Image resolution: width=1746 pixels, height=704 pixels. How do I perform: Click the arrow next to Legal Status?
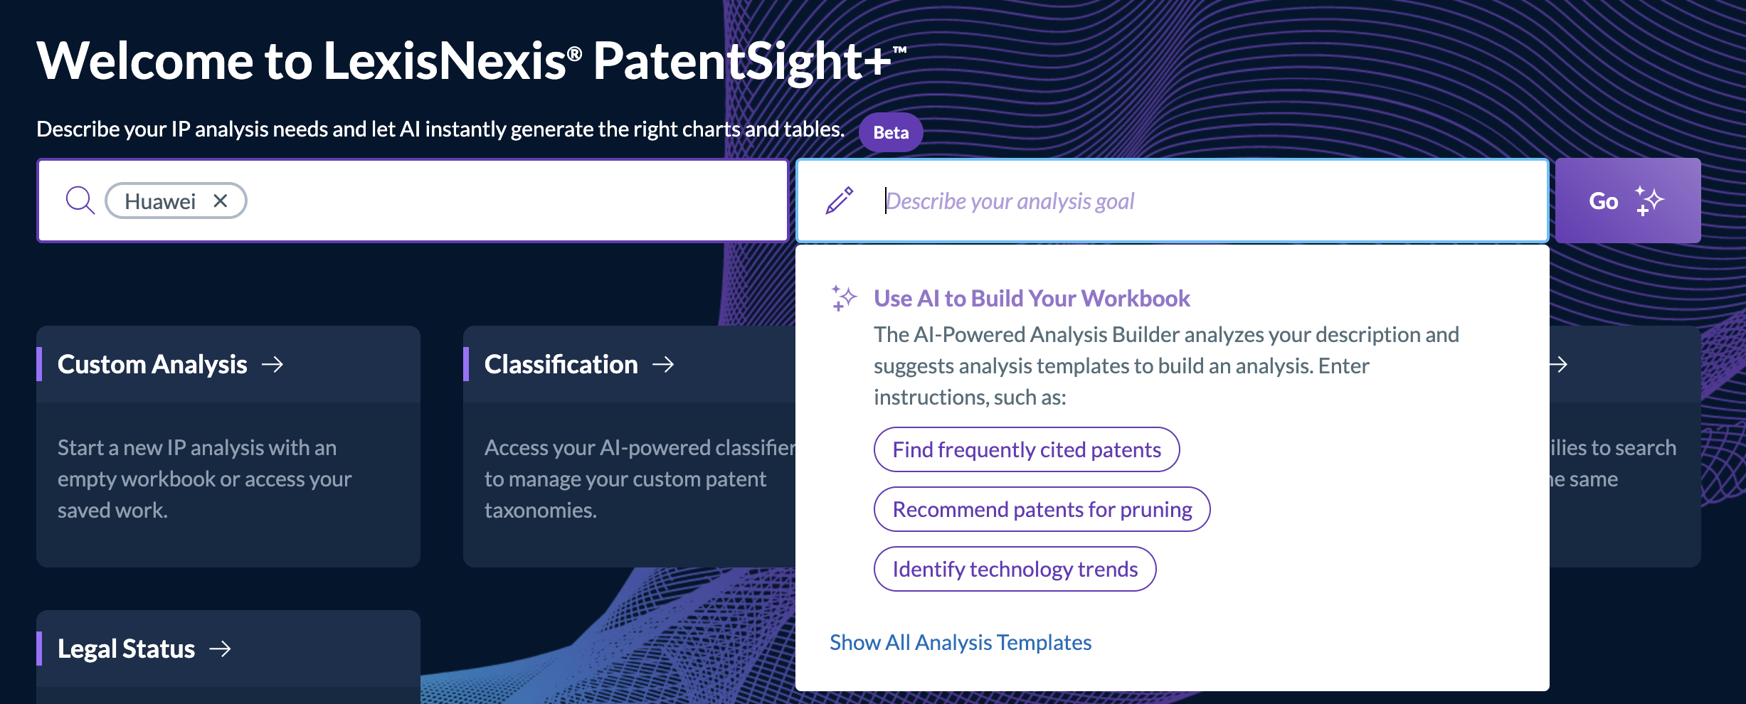221,649
